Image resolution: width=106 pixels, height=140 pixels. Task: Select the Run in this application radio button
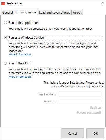(x=5, y=22)
